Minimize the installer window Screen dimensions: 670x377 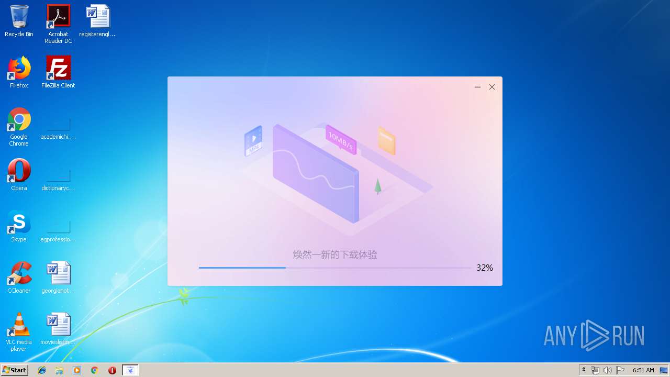(x=477, y=87)
